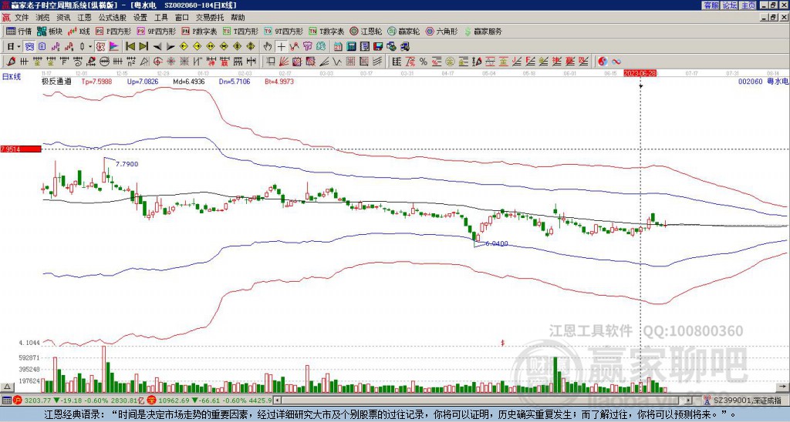This screenshot has height=422, width=790.
Task: Jump to first bar icon
Action: [x=130, y=46]
